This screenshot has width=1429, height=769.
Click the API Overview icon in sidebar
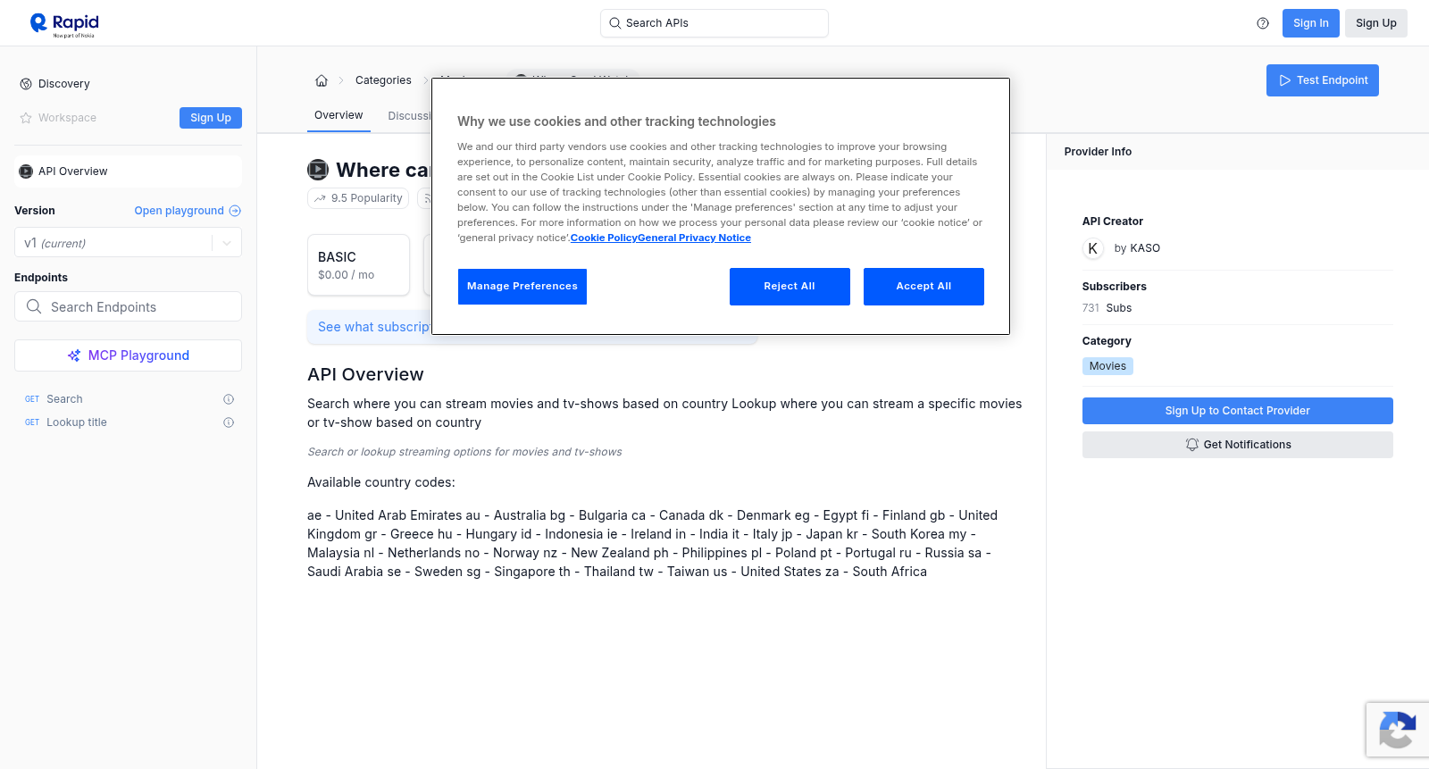(26, 171)
